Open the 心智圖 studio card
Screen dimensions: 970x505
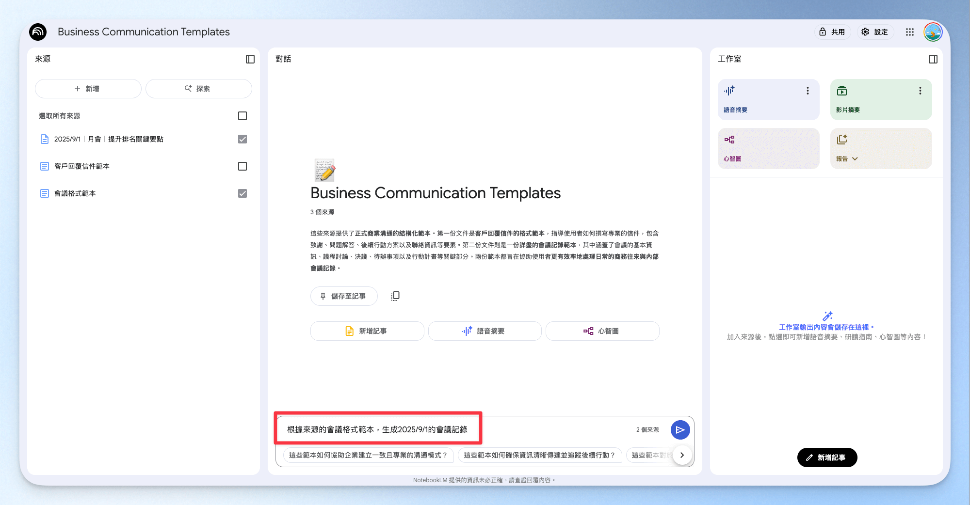pyautogui.click(x=769, y=149)
